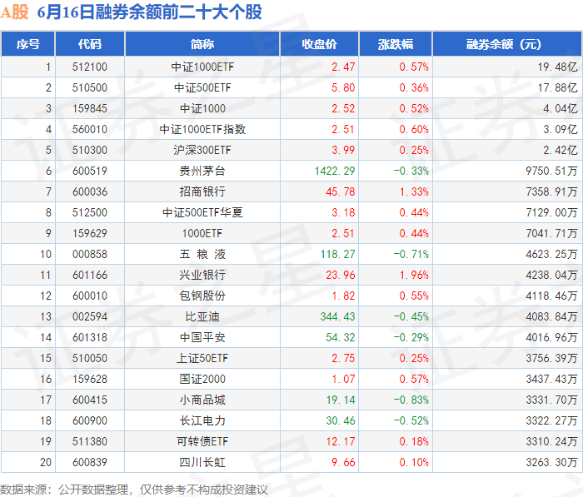Click the name 包钢股份
The height and width of the screenshot is (497, 583).
[202, 296]
